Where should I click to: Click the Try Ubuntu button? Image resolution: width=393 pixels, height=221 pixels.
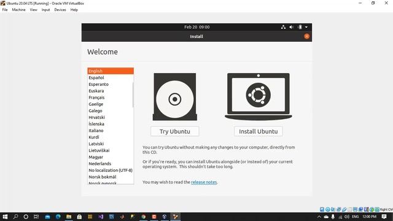[x=174, y=131]
